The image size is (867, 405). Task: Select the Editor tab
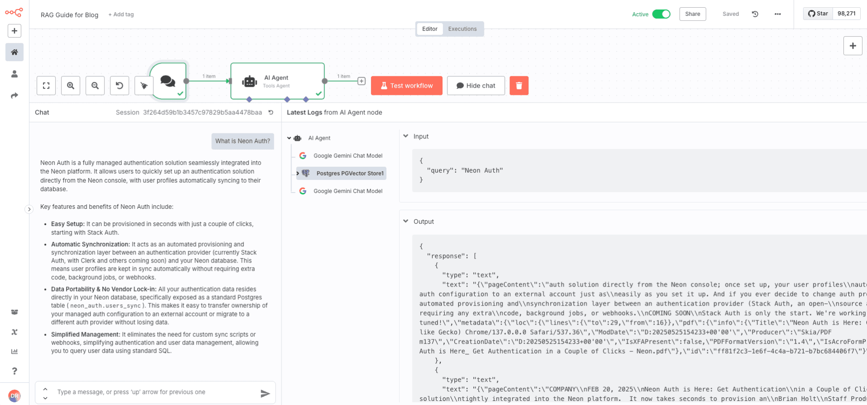pyautogui.click(x=429, y=29)
